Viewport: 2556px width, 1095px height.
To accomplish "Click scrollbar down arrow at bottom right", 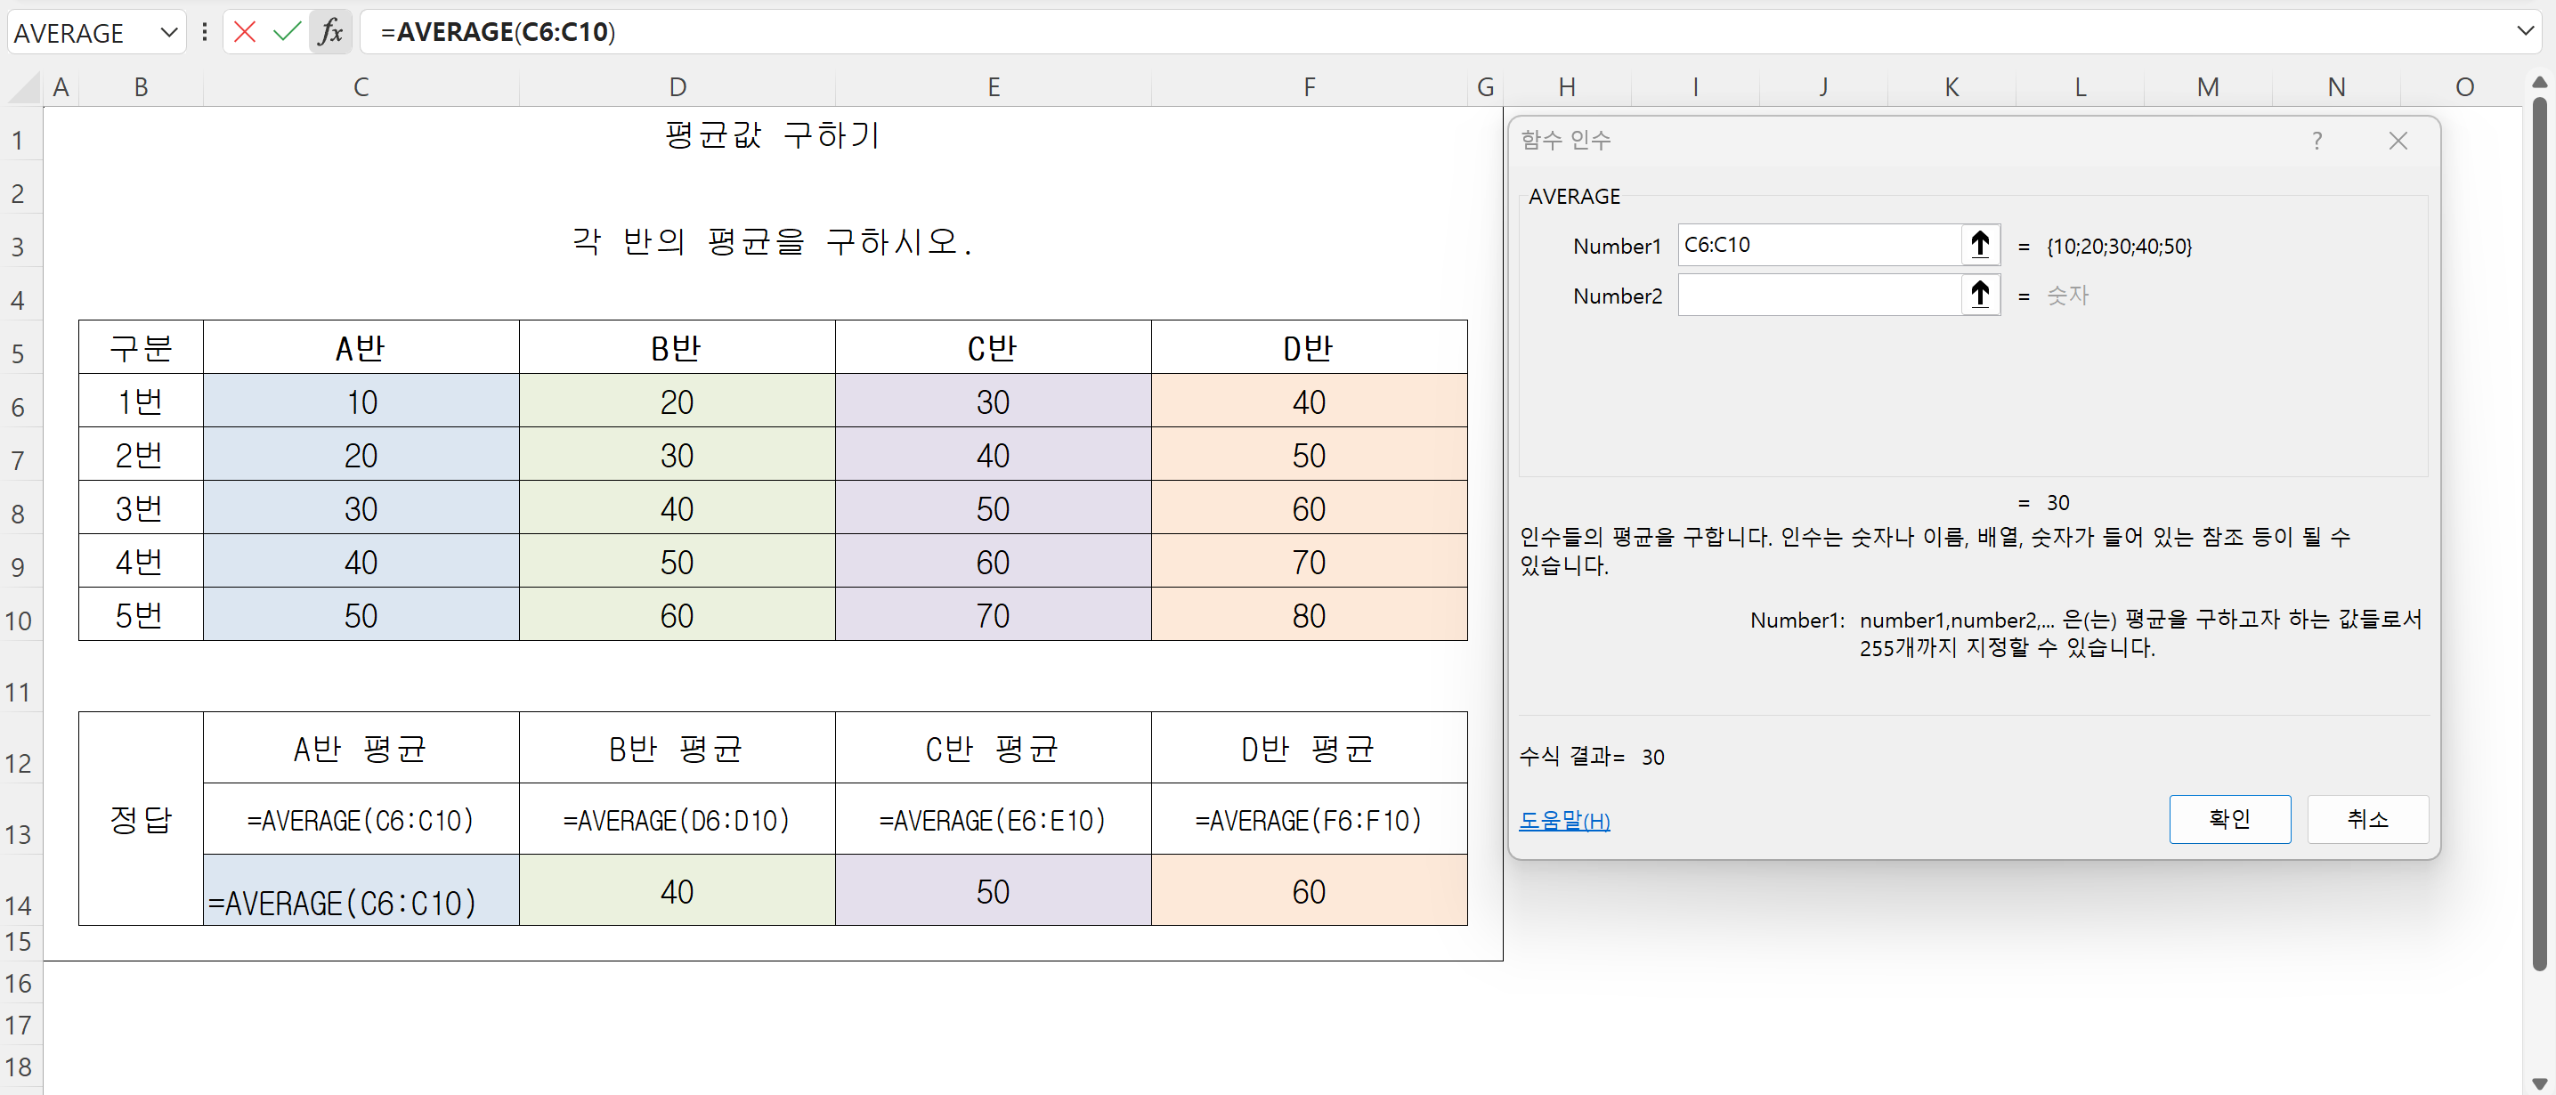I will 2538,1083.
